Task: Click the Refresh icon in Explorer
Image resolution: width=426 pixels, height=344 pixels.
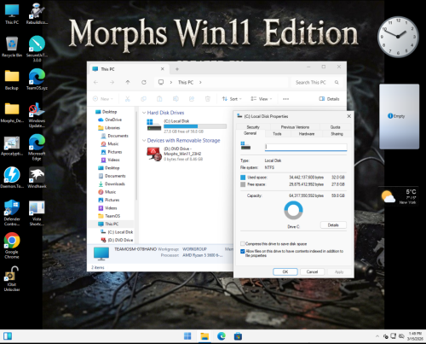Action: click(144, 82)
